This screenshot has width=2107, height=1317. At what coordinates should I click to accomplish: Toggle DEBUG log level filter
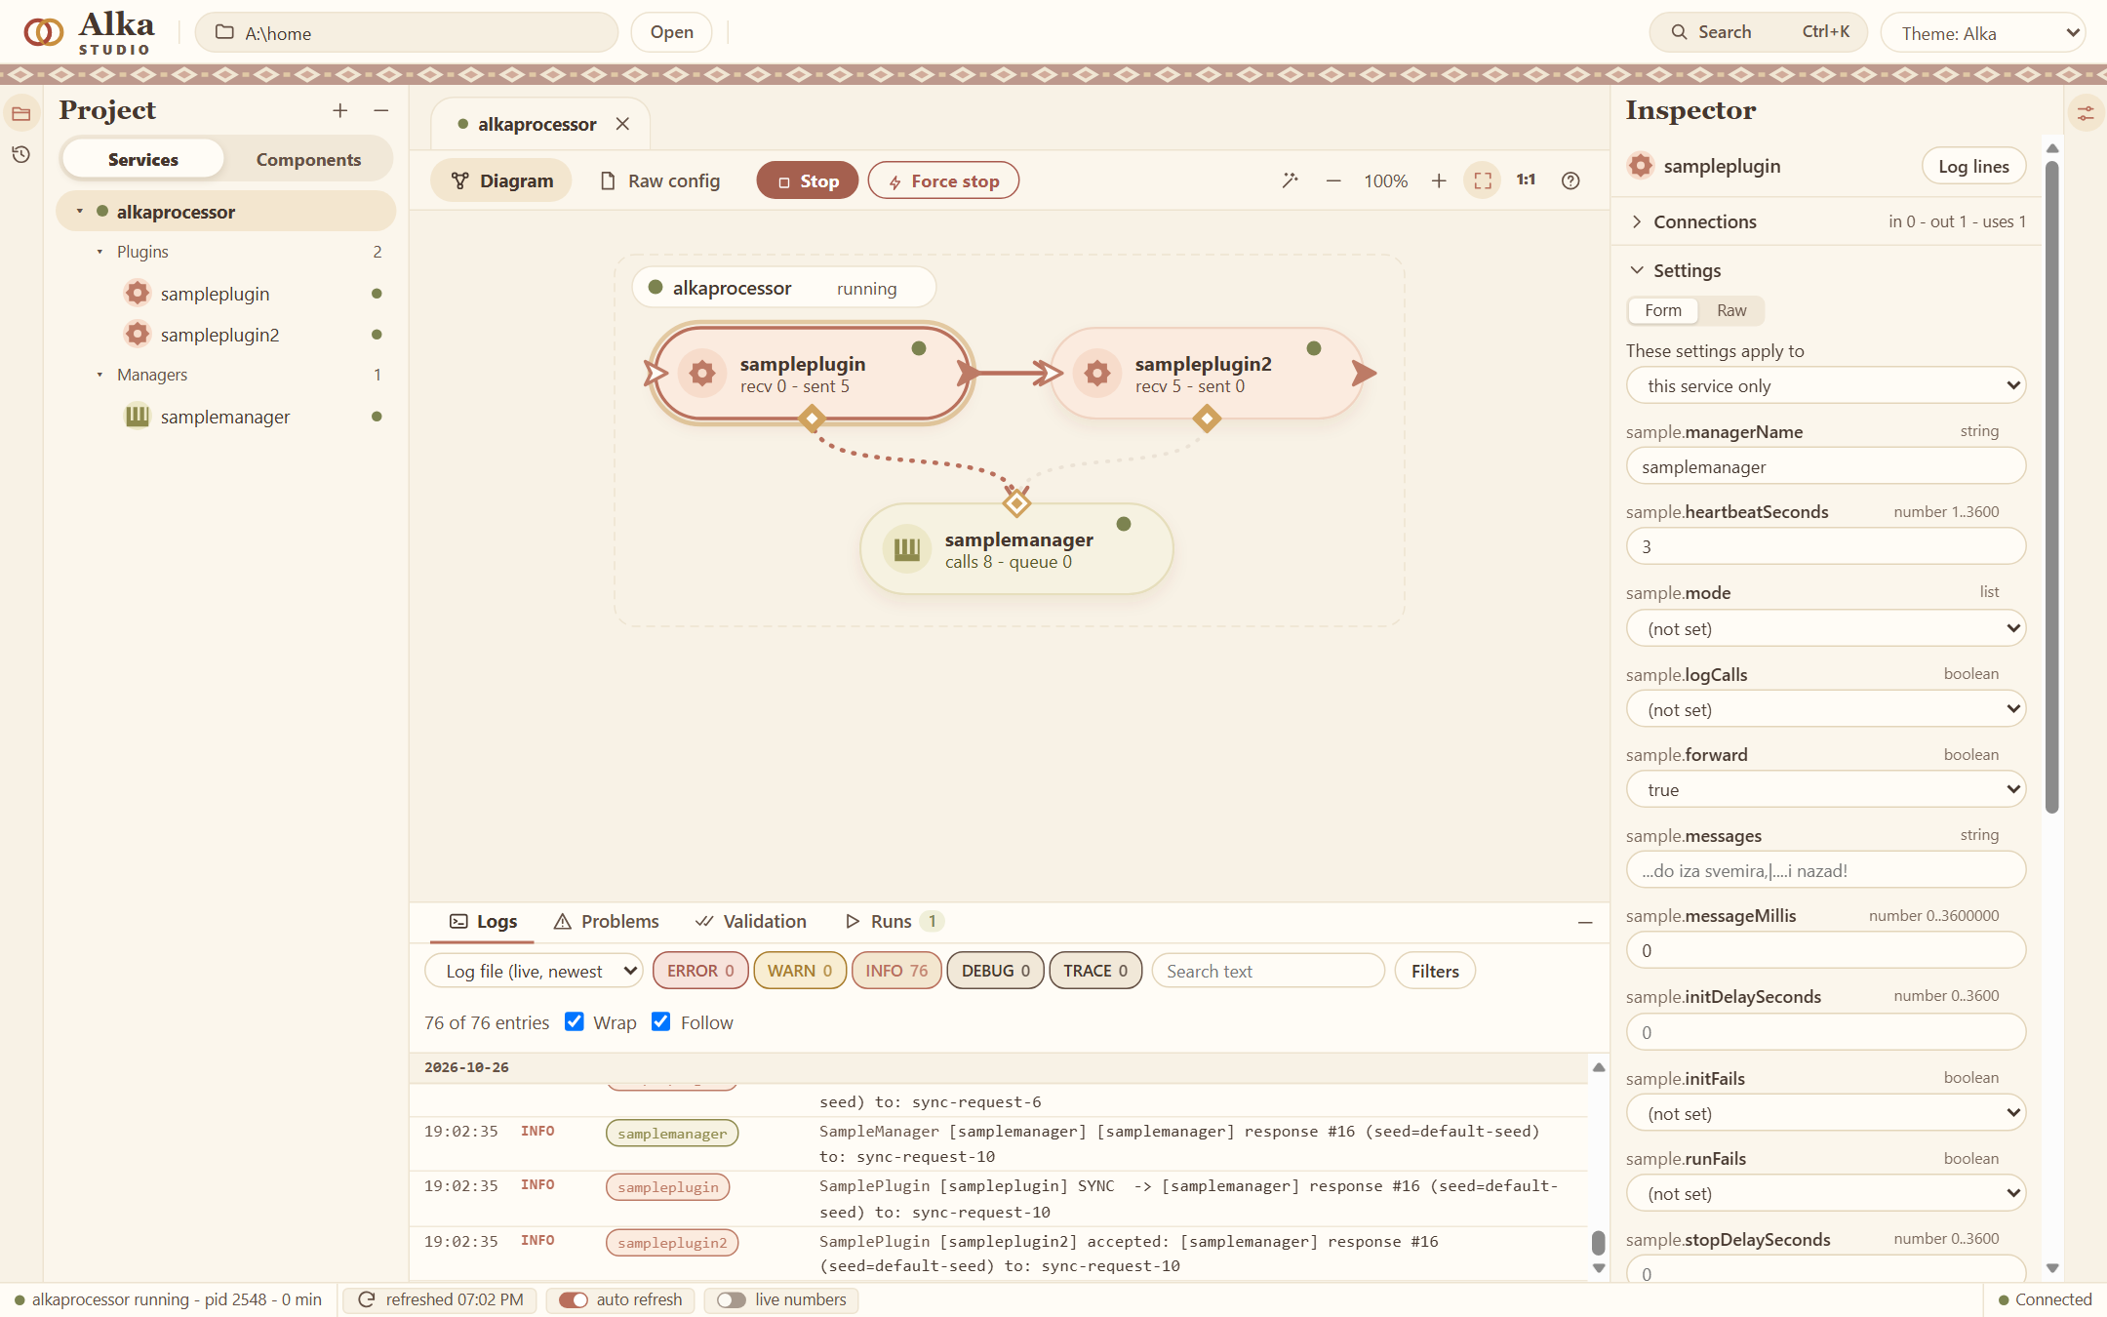point(995,971)
